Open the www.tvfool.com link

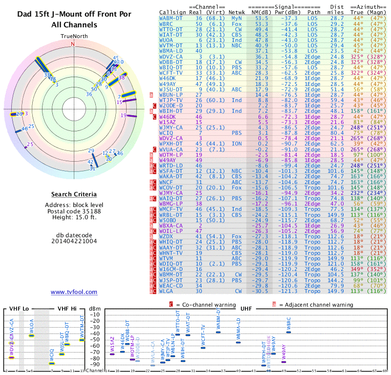click(x=74, y=292)
